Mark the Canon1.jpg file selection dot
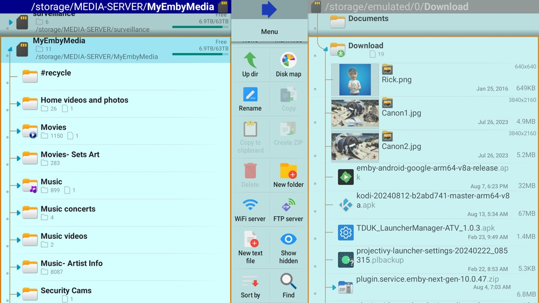This screenshot has width=539, height=303. pos(315,123)
